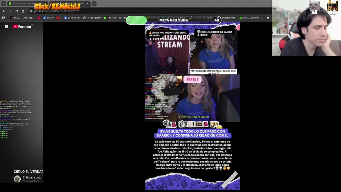This screenshot has width=341, height=192.
Task: Go to the browser home page icon
Action: [x=23, y=11]
